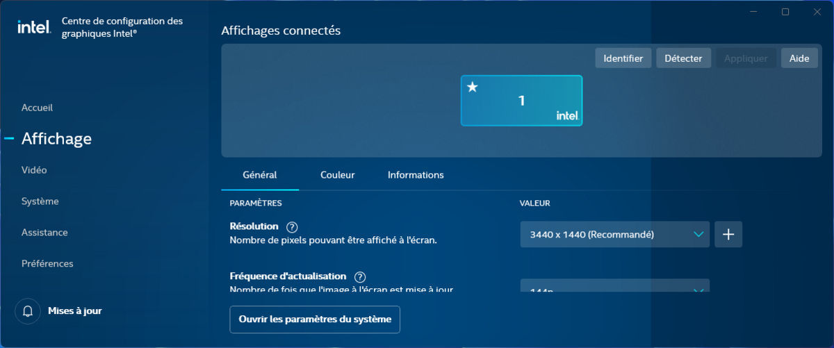
Task: Open the Résolution dropdown showing 3440 x 1440
Action: pyautogui.click(x=615, y=235)
